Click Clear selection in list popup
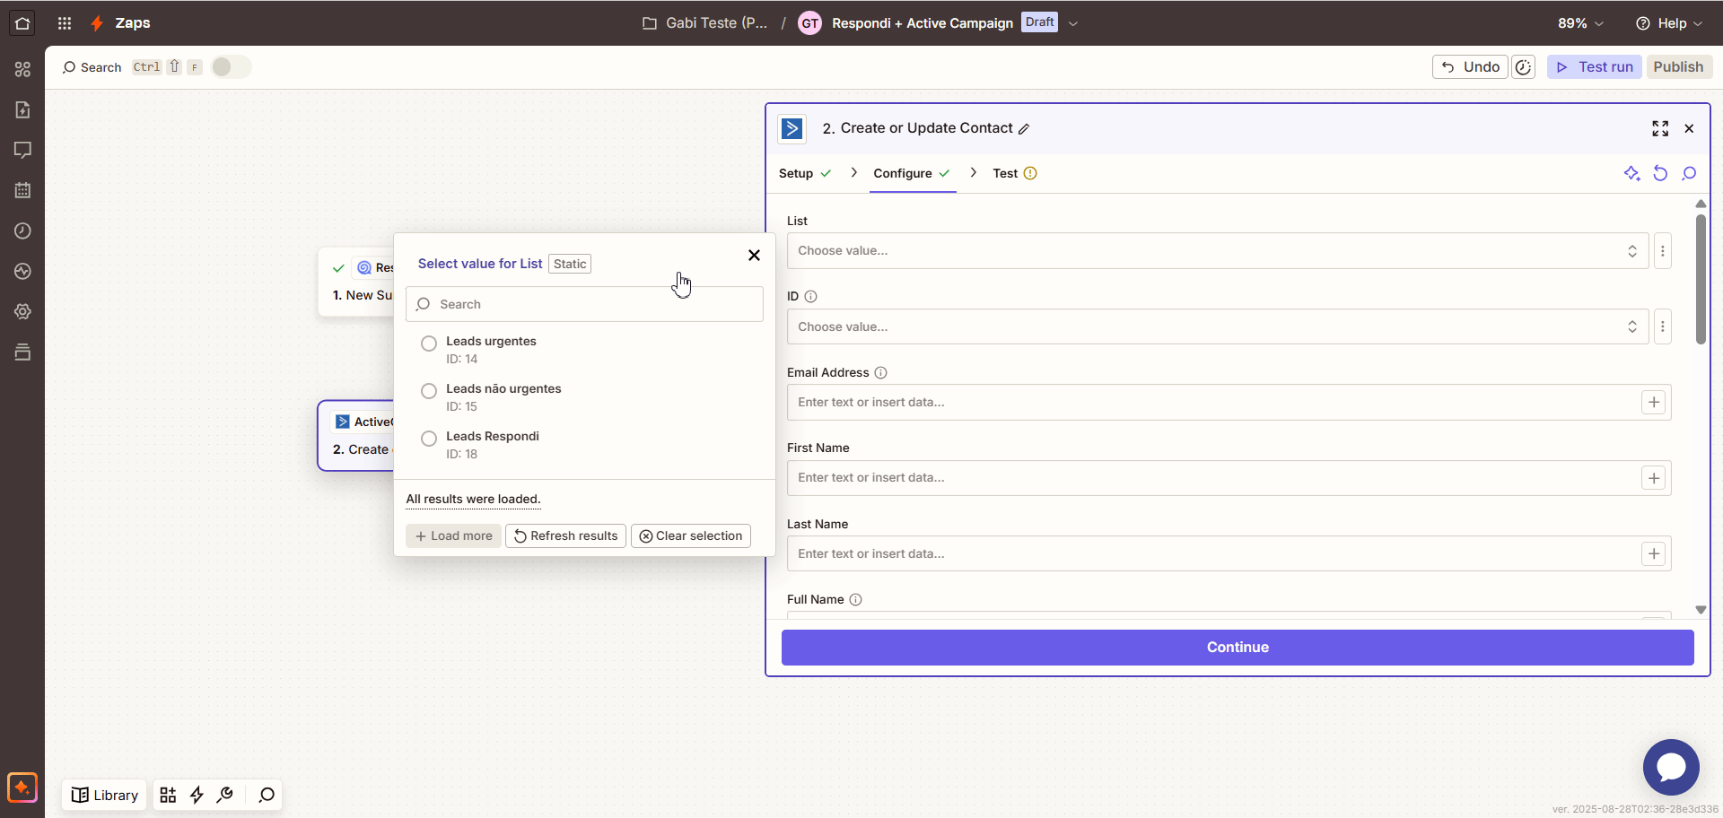The image size is (1723, 818). (691, 536)
